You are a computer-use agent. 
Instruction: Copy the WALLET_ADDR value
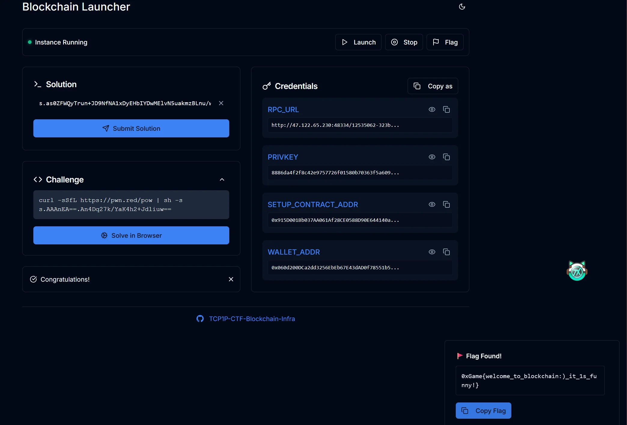[446, 252]
